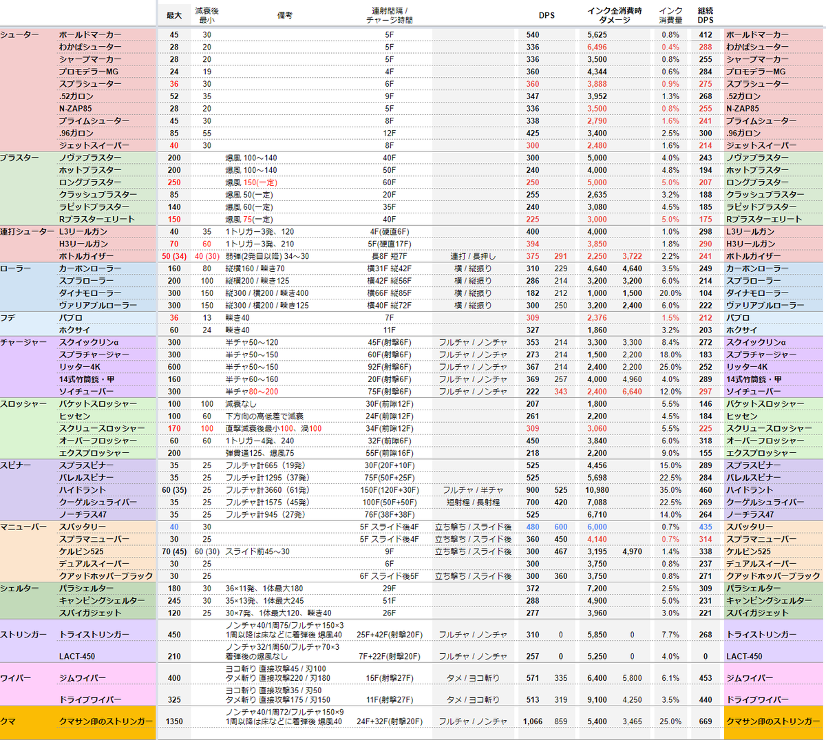Select the インク消費量 column header

coord(670,16)
